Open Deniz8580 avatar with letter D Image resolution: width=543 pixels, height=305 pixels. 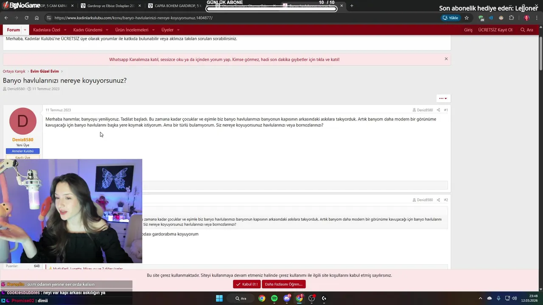click(x=22, y=121)
